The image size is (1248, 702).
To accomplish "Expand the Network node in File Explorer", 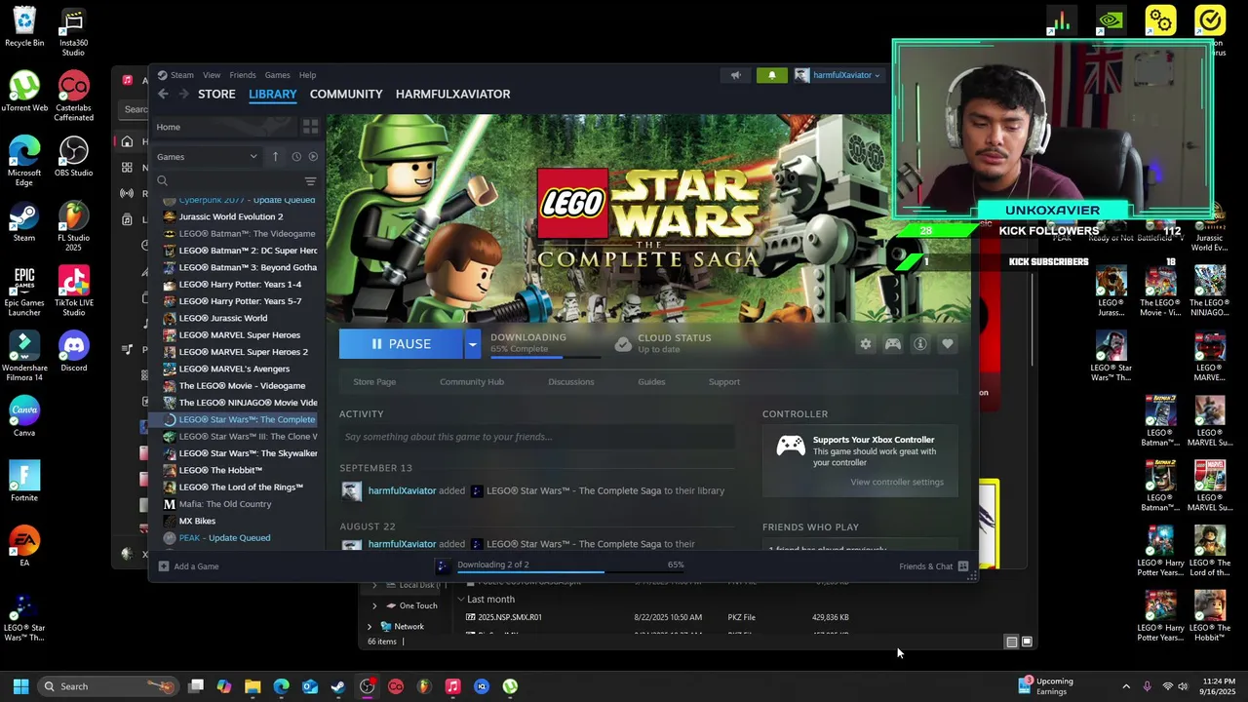I will (x=370, y=627).
